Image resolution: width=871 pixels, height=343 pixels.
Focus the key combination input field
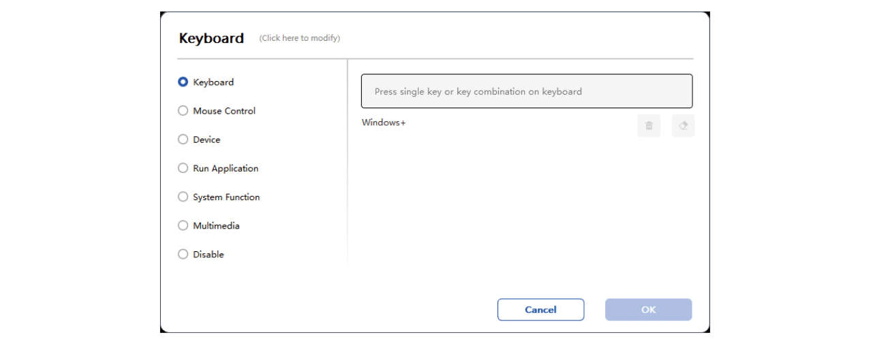[527, 91]
